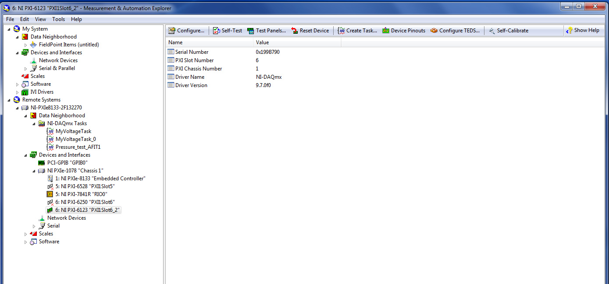Collapse the remote Devices and Interfaces node

25,155
